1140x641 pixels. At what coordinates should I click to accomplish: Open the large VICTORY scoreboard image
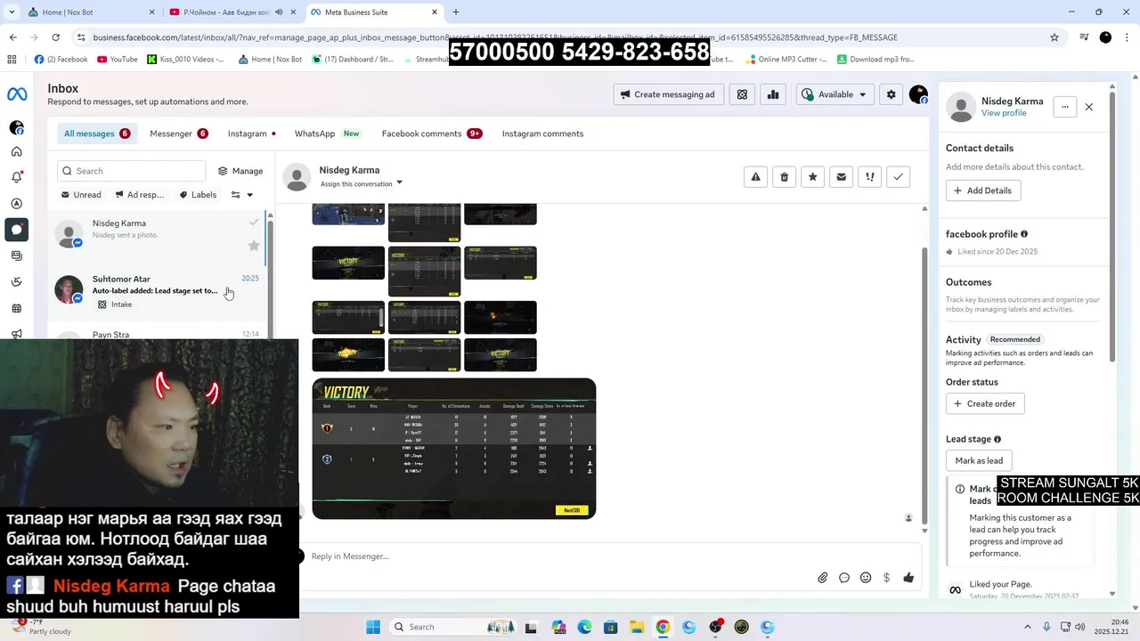pyautogui.click(x=454, y=449)
